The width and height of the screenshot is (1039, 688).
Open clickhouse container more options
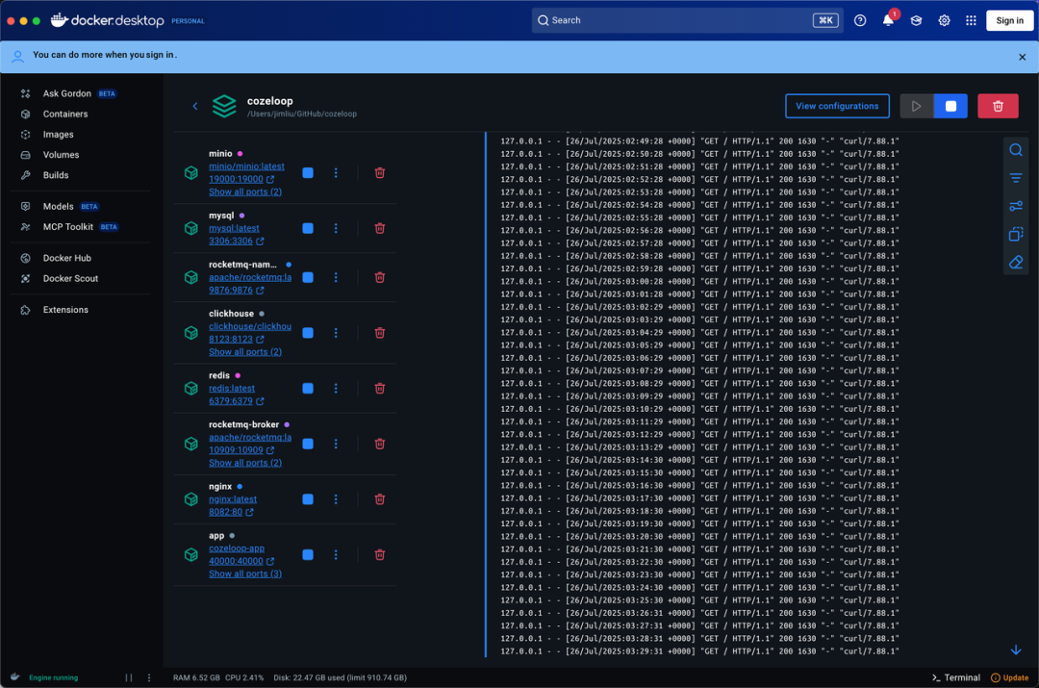[x=336, y=333]
